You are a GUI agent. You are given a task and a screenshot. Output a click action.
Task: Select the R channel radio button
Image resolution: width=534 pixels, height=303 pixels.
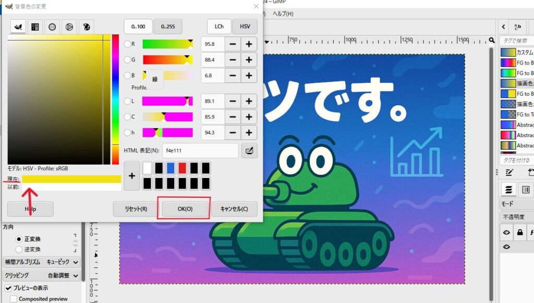point(127,44)
